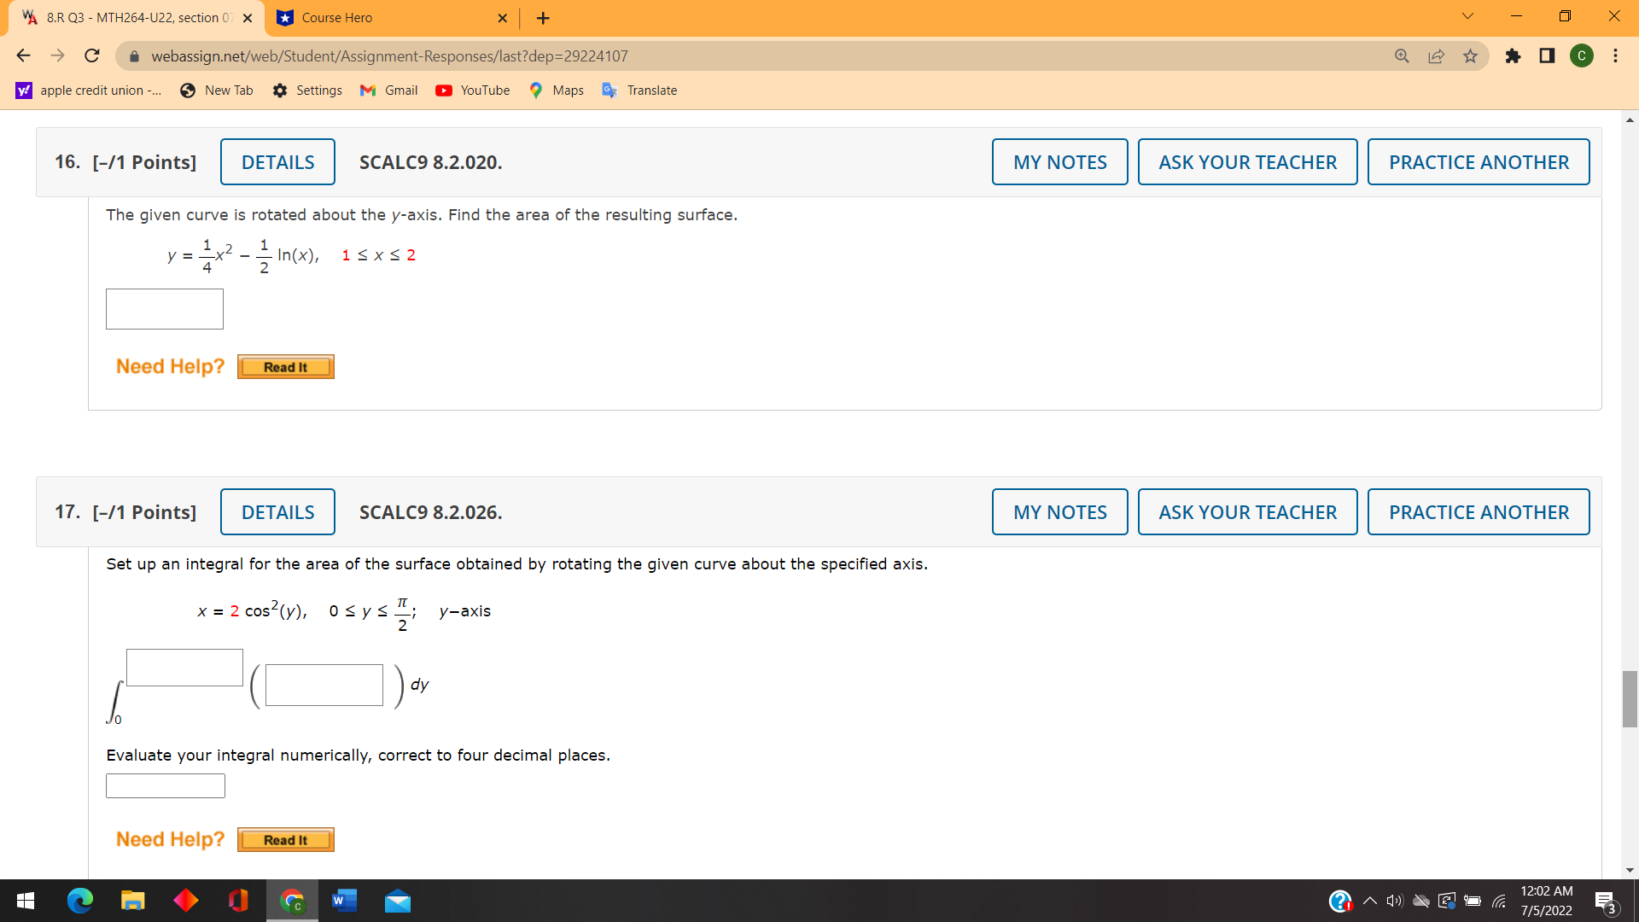Open Gmail from the bookmarks bar
This screenshot has height=922, width=1639.
click(388, 90)
